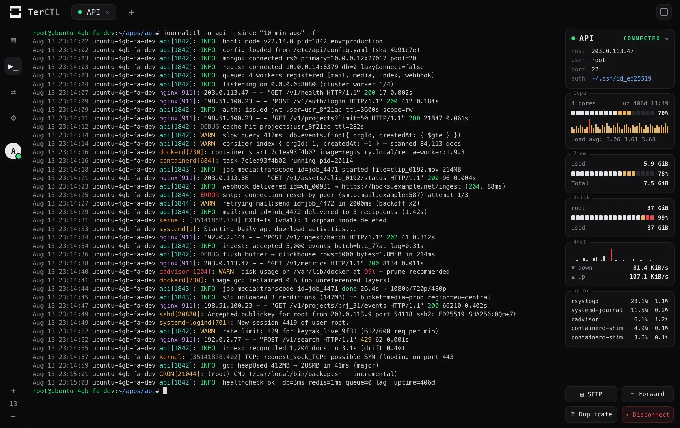Click the ERROR smtp log line
This screenshot has height=428, width=680.
point(251,195)
